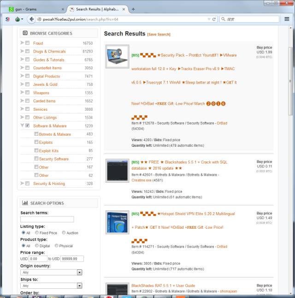
Task: Expand the Security & Hosting category arrow
Action: pos(22,183)
